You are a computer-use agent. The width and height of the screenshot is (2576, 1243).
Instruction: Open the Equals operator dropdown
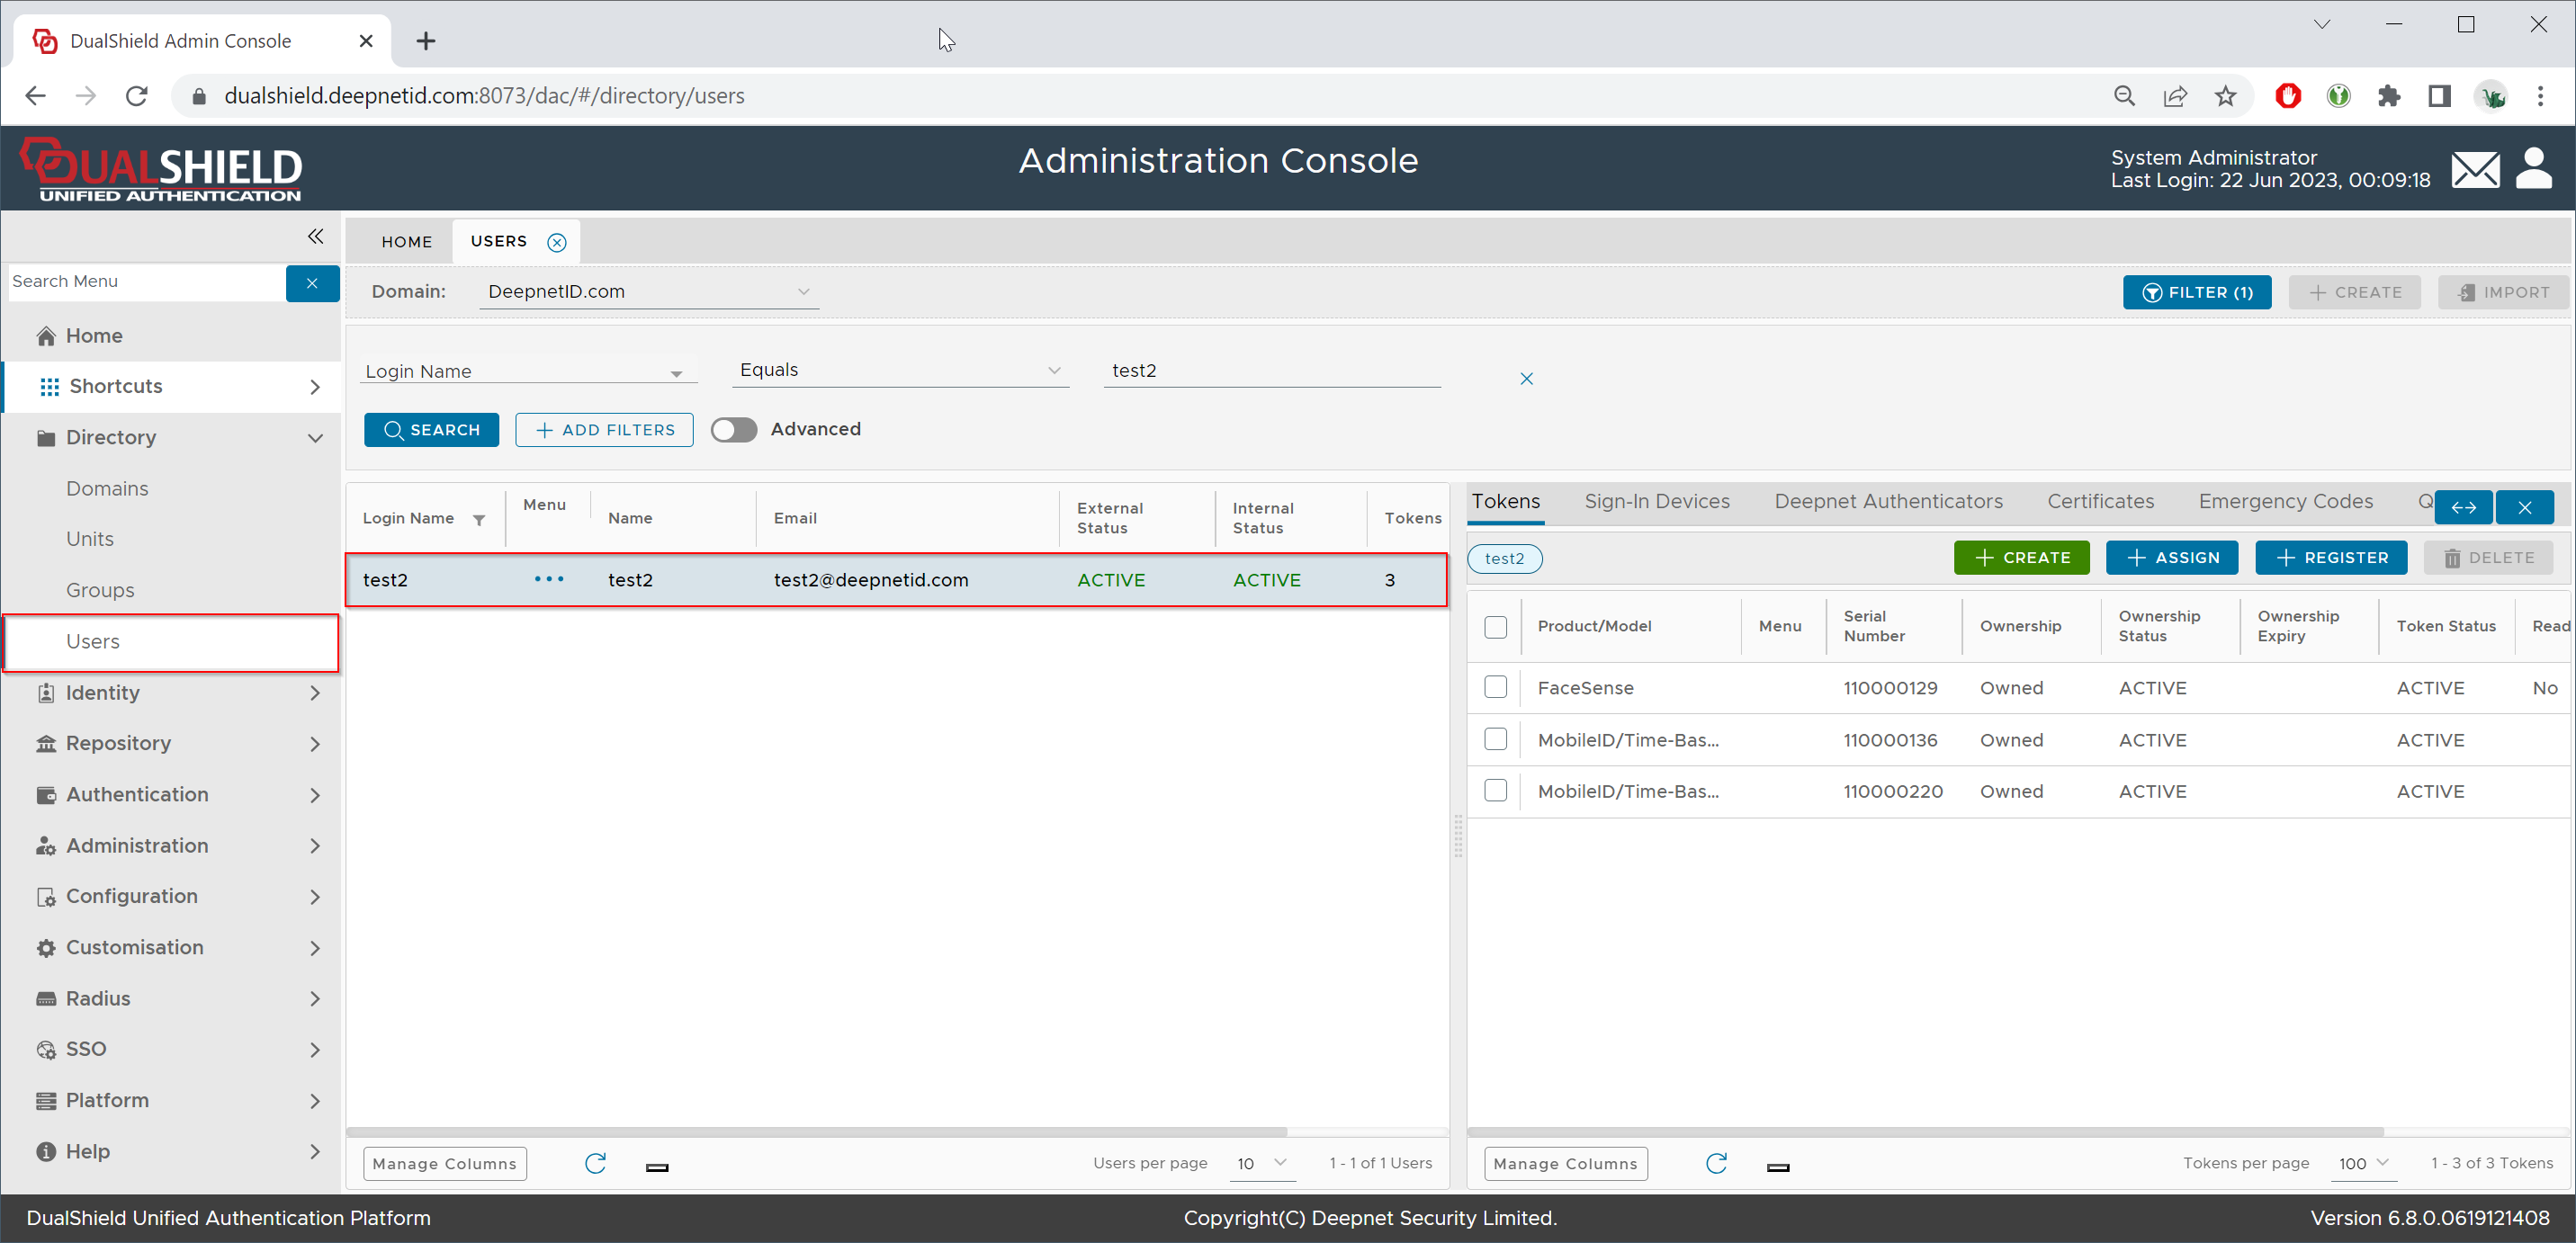tap(899, 370)
